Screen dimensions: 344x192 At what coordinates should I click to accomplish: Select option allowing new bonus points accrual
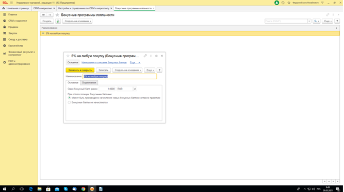click(x=69, y=98)
